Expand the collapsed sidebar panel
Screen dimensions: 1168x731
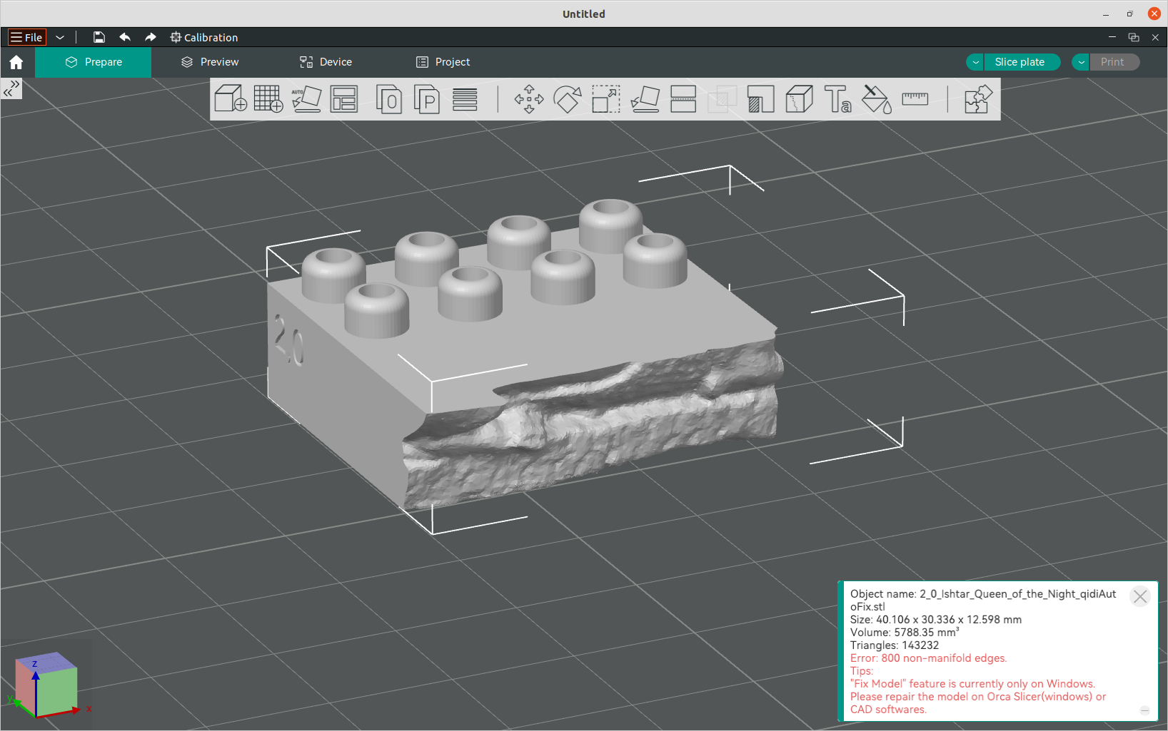[11, 88]
